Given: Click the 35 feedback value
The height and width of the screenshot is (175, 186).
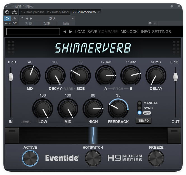Looking at the screenshot, I should (118, 95).
